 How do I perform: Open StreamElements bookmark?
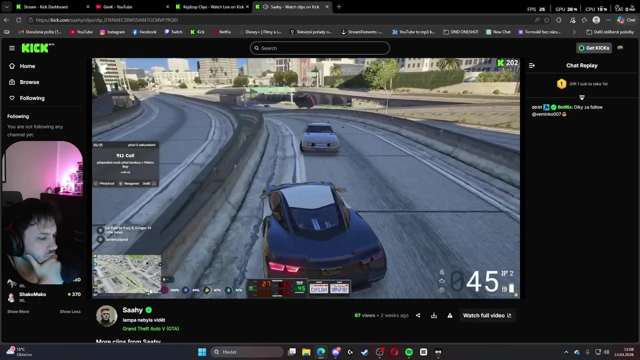pos(361,32)
